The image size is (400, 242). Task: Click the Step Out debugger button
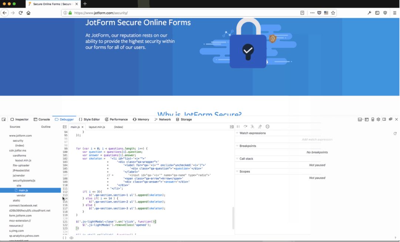pyautogui.click(x=260, y=127)
